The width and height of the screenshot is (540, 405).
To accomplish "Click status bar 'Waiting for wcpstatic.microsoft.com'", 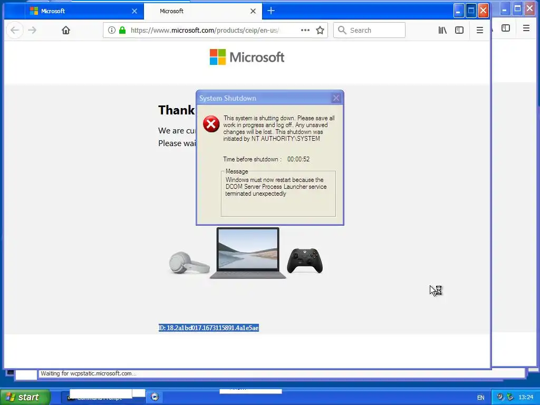I will click(89, 373).
